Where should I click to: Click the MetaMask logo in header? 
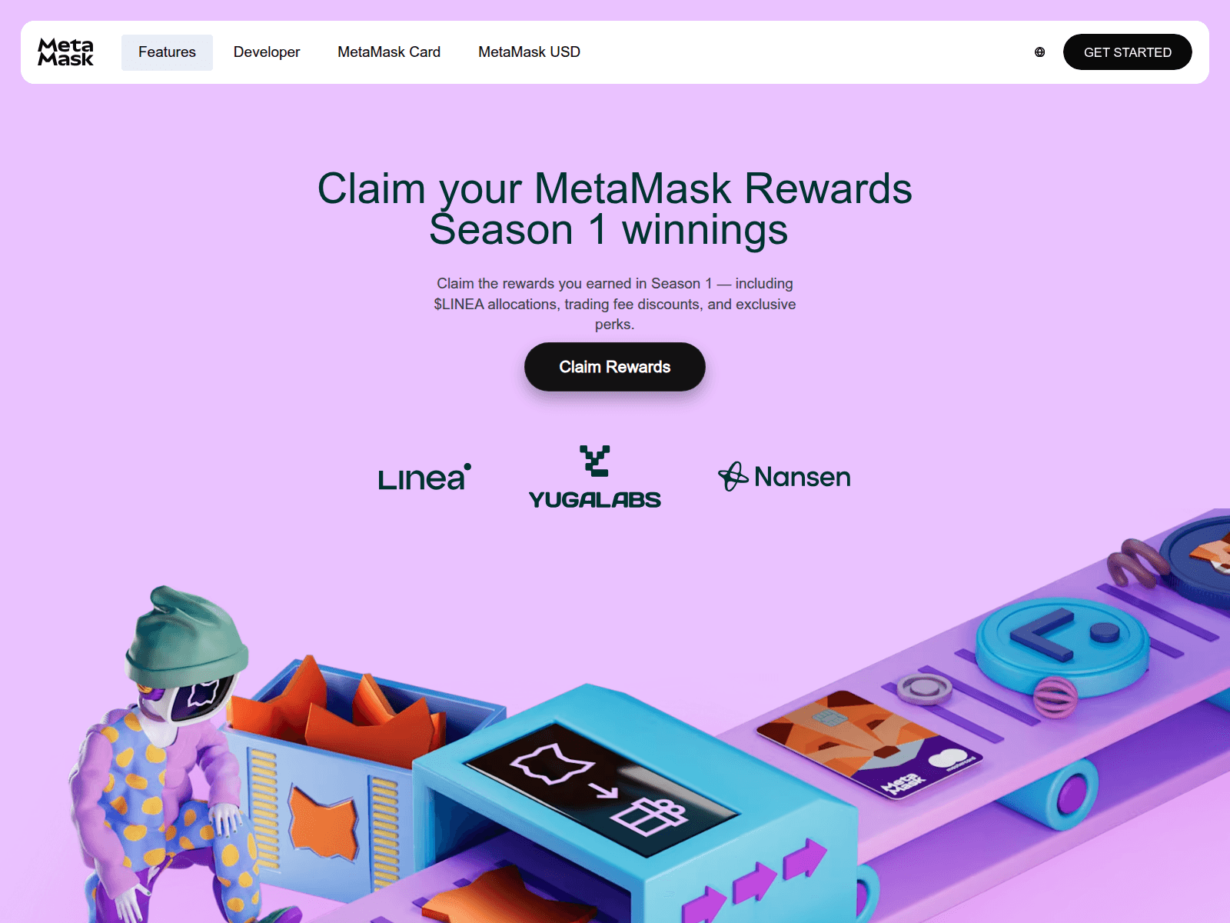65,52
